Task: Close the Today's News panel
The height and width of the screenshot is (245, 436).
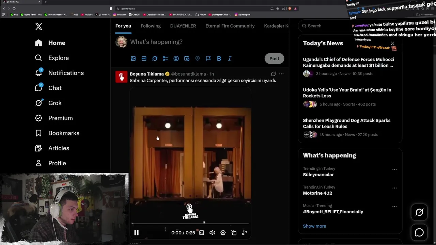Action: click(x=392, y=43)
